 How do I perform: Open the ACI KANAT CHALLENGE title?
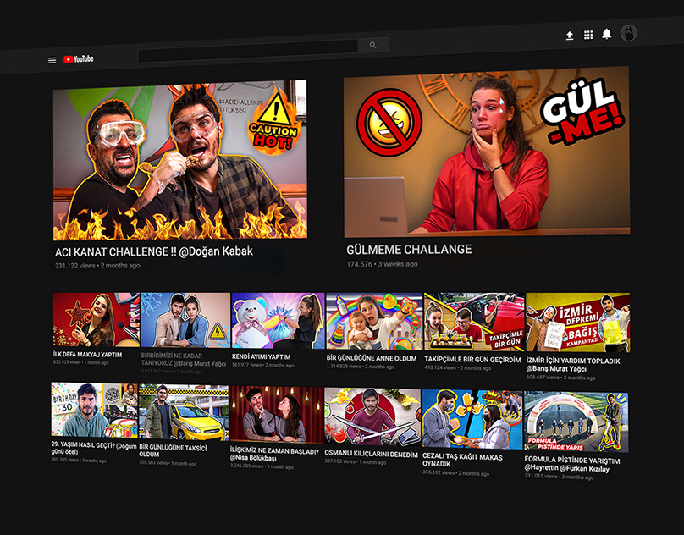pyautogui.click(x=154, y=251)
